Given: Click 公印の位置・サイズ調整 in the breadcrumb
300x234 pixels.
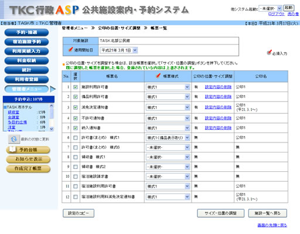Looking at the screenshot, I should tap(119, 28).
